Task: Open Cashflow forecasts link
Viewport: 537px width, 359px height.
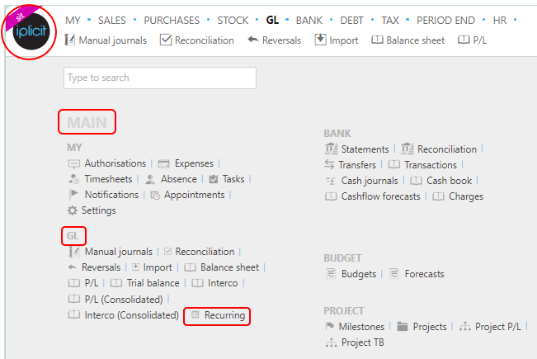Action: point(380,196)
